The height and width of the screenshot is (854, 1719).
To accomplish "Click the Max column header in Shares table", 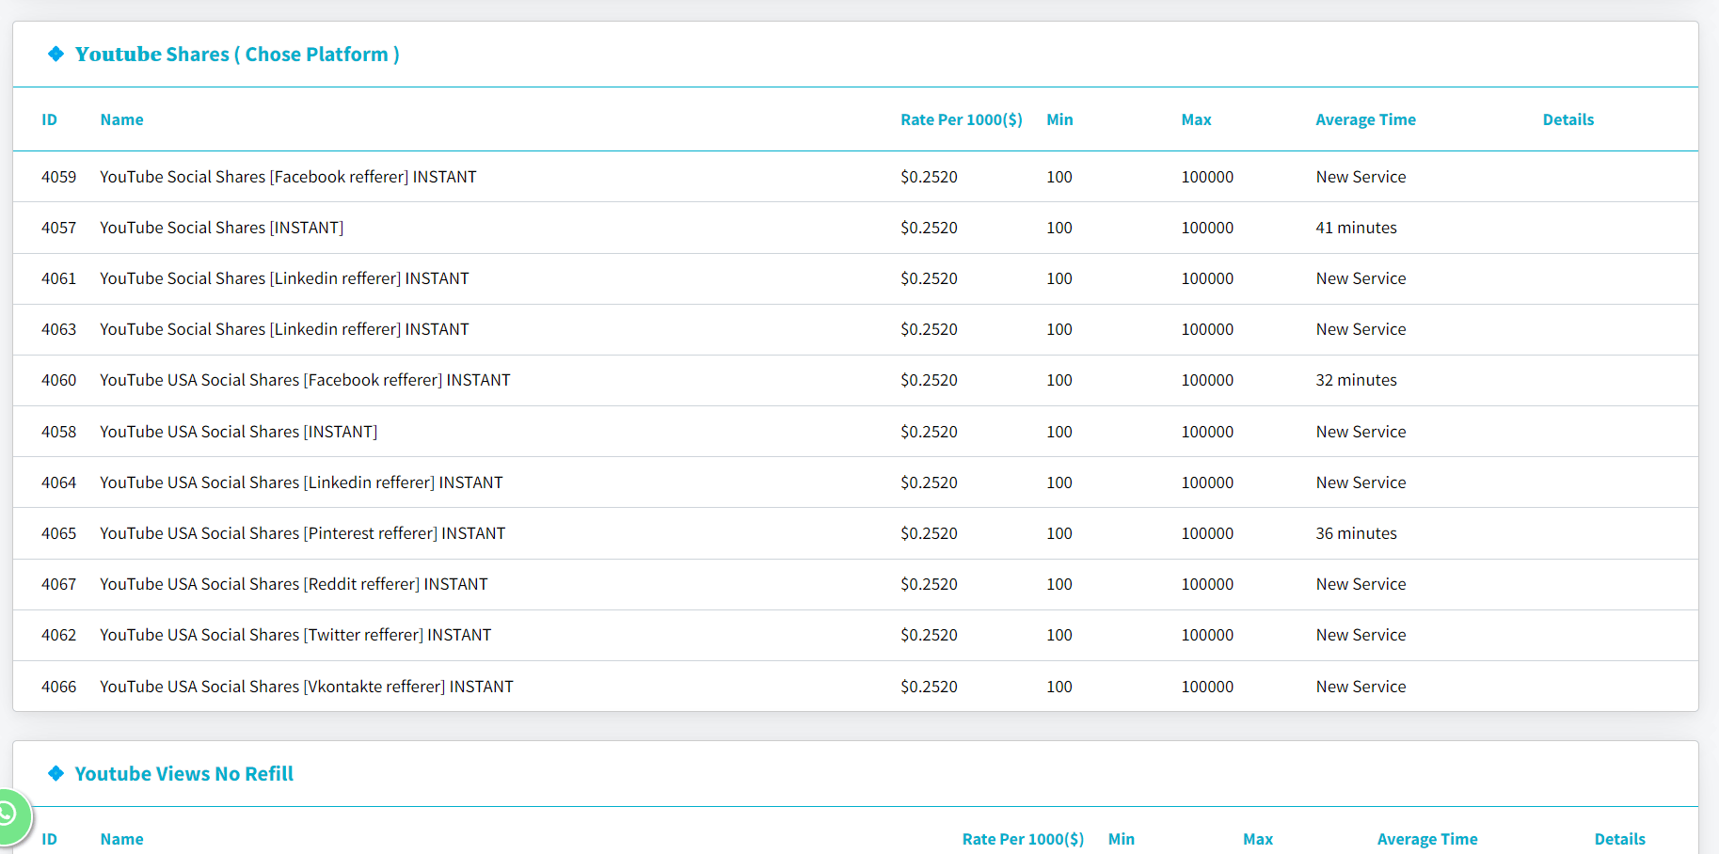I will 1196,119.
